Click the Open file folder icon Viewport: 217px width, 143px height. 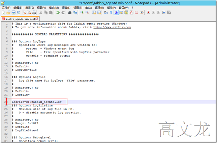tap(8, 12)
